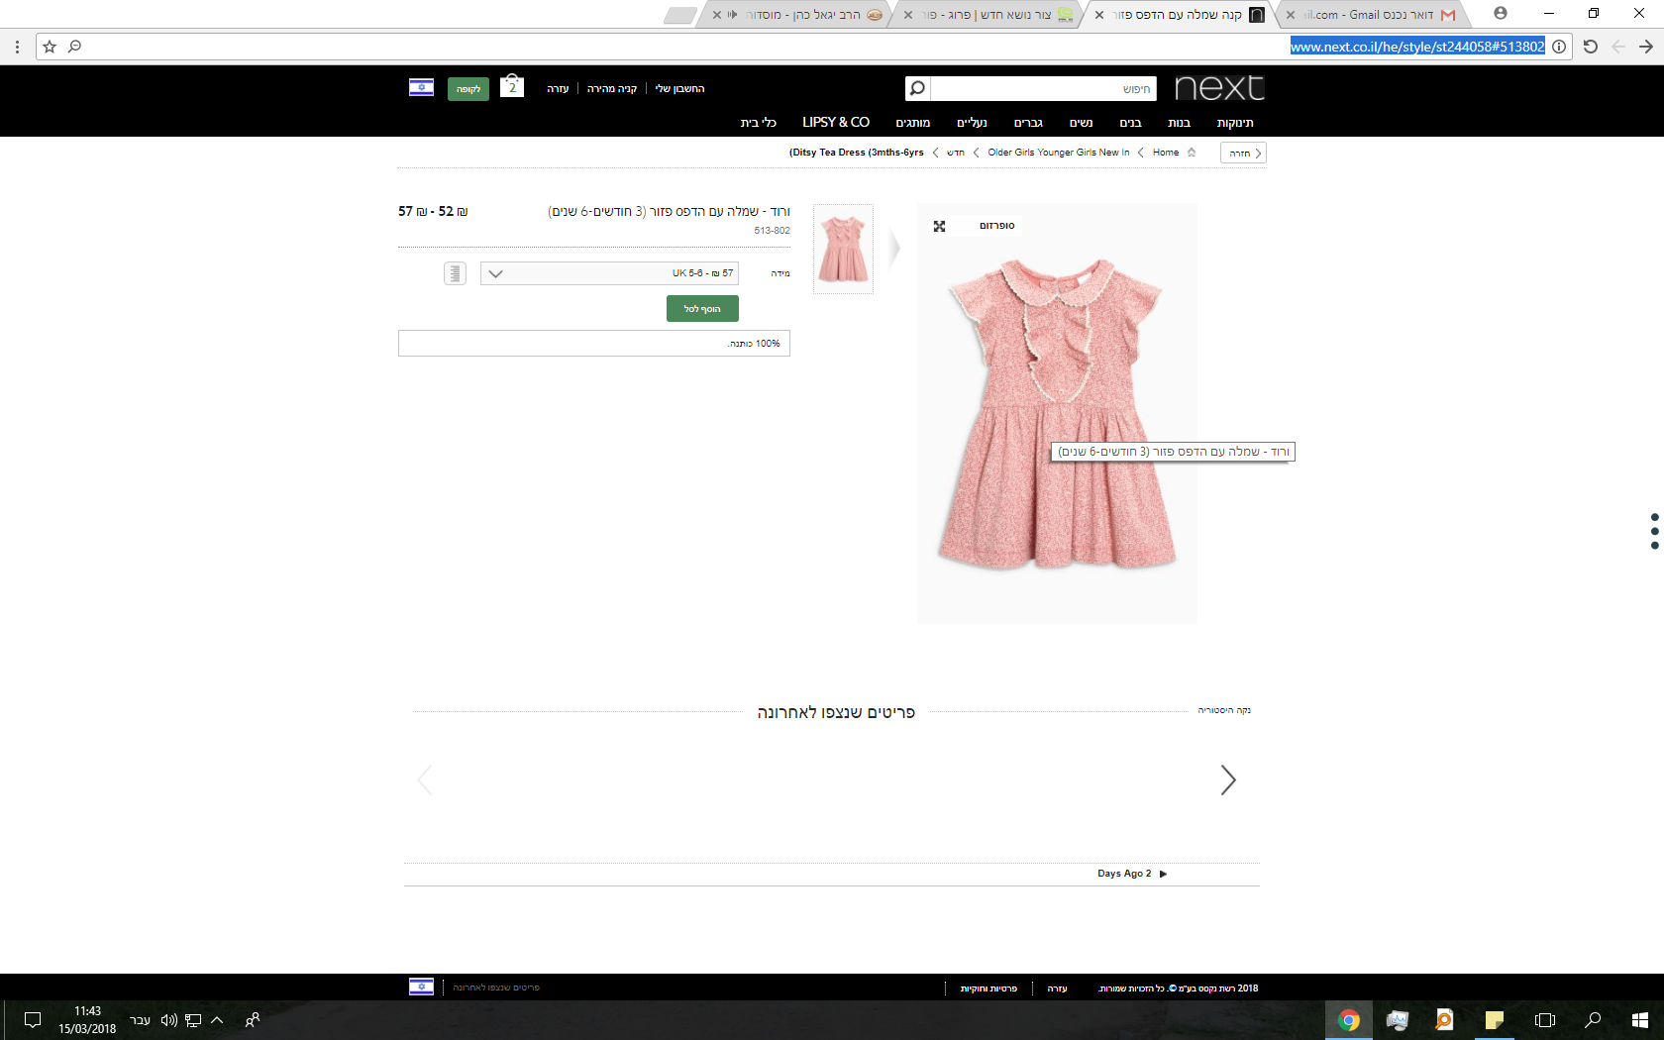Open Task View on the taskbar
This screenshot has height=1040, width=1664.
[1544, 1020]
